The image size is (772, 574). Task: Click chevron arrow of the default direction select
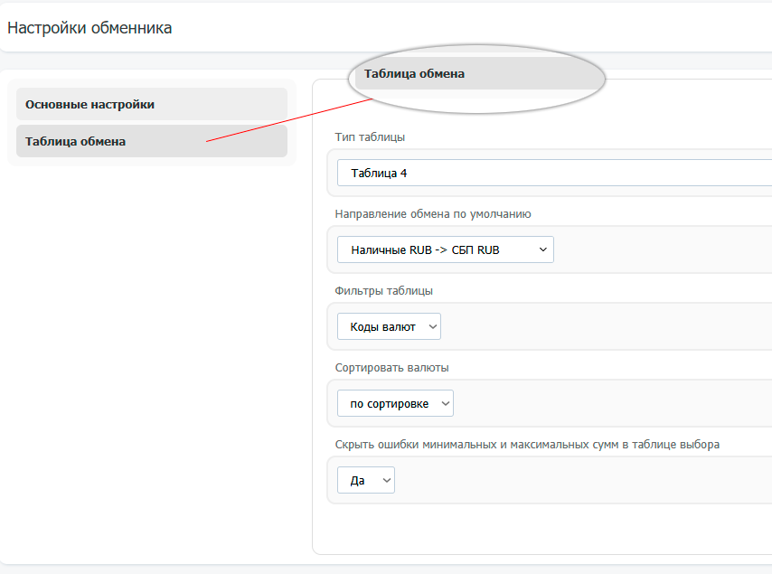[542, 249]
